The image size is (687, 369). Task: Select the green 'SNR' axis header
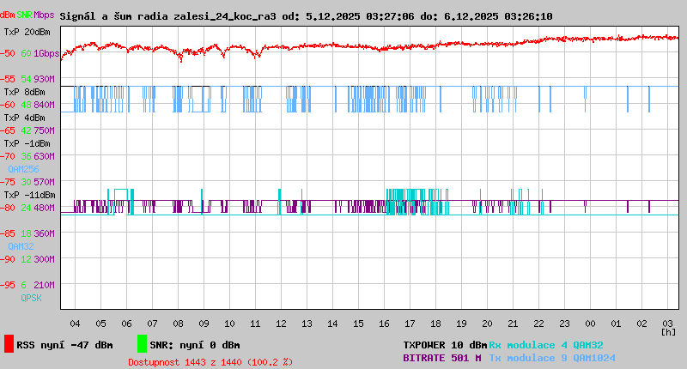(x=25, y=15)
